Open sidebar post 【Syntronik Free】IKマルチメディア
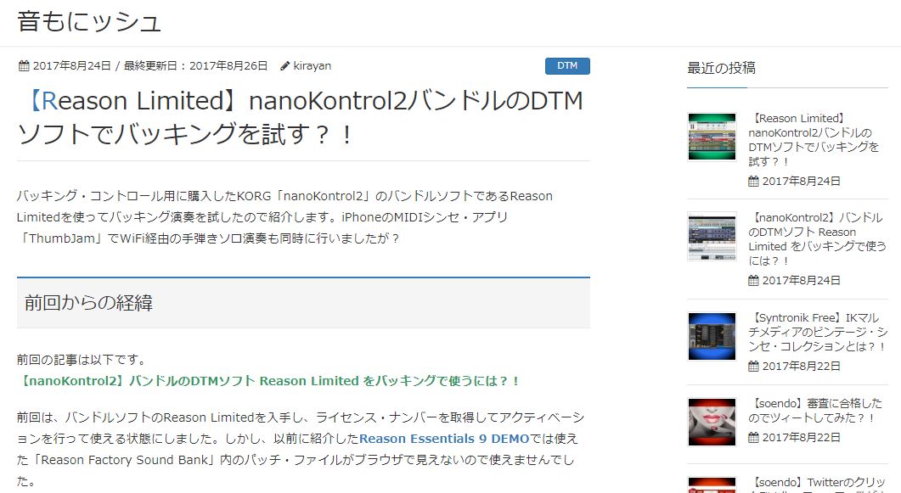Viewport: 901px width, 493px height. [x=818, y=333]
